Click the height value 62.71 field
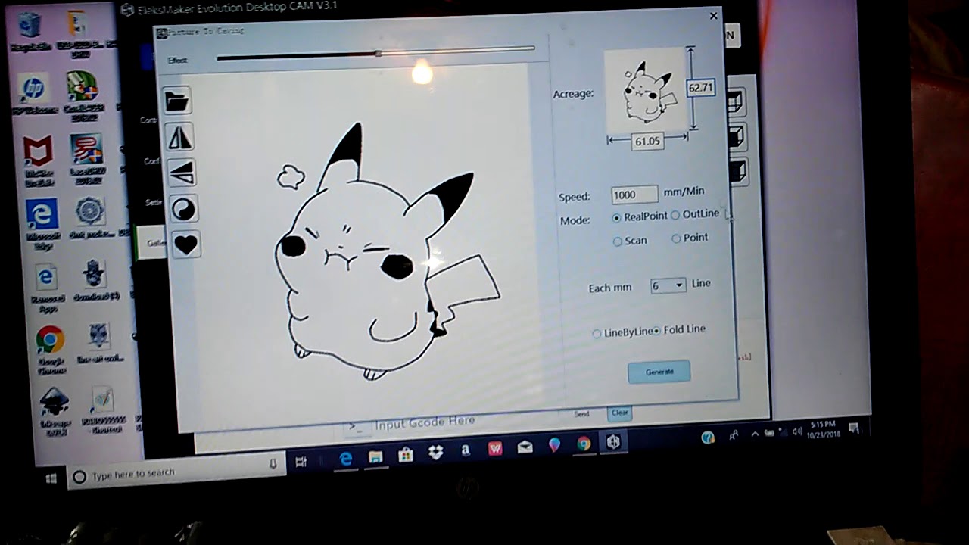969x545 pixels. pos(700,88)
